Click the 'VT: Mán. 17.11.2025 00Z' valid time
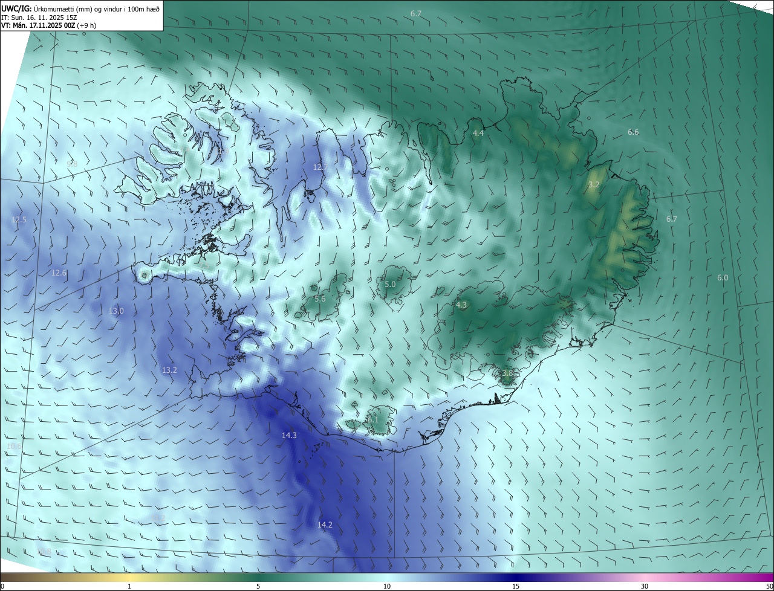This screenshot has height=591, width=774. tap(39, 25)
